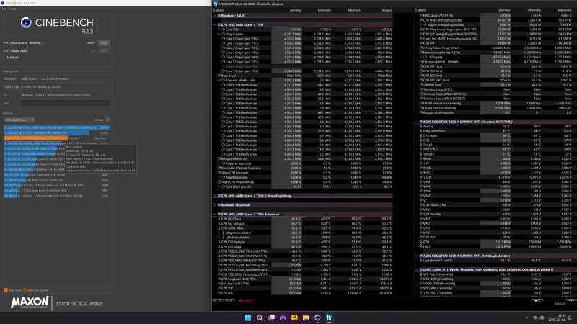Collapse the AMD Ryzen 7 7700: Enhanced group
Screen dimensions: 577x324
tap(215, 214)
